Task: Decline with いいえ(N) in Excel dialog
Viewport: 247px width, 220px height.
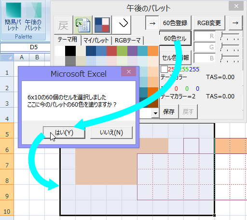Action: (x=111, y=133)
